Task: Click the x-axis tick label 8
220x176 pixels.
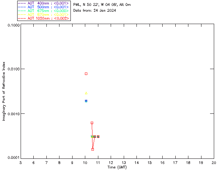Action: tap(59, 163)
